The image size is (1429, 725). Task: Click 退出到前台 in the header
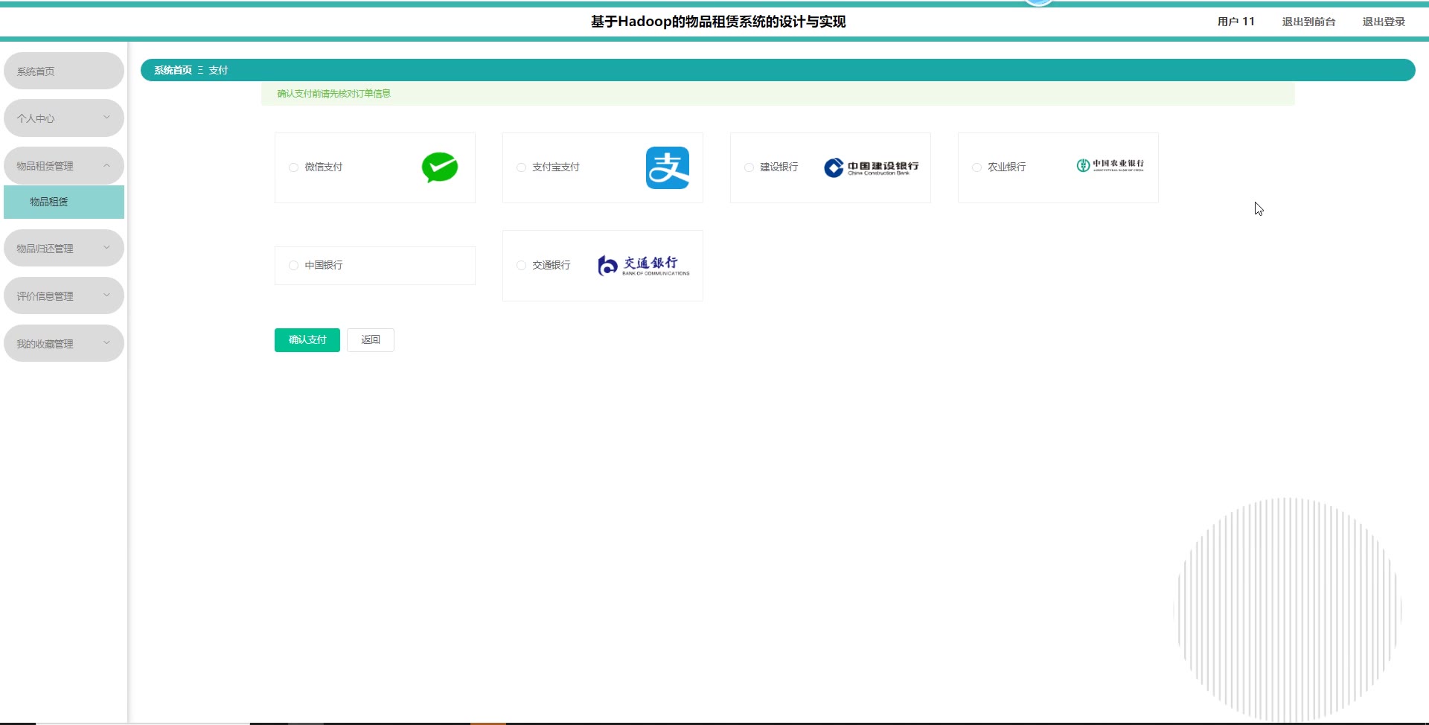tap(1308, 22)
